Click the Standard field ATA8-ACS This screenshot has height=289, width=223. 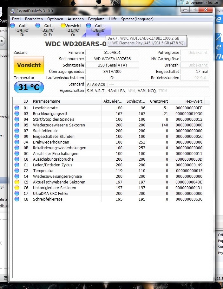(147, 84)
